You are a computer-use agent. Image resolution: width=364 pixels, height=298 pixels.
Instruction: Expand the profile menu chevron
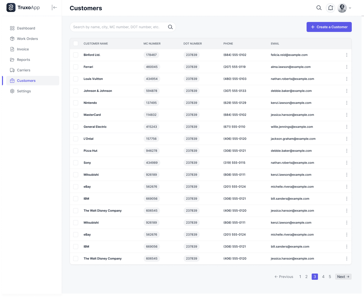click(x=350, y=8)
